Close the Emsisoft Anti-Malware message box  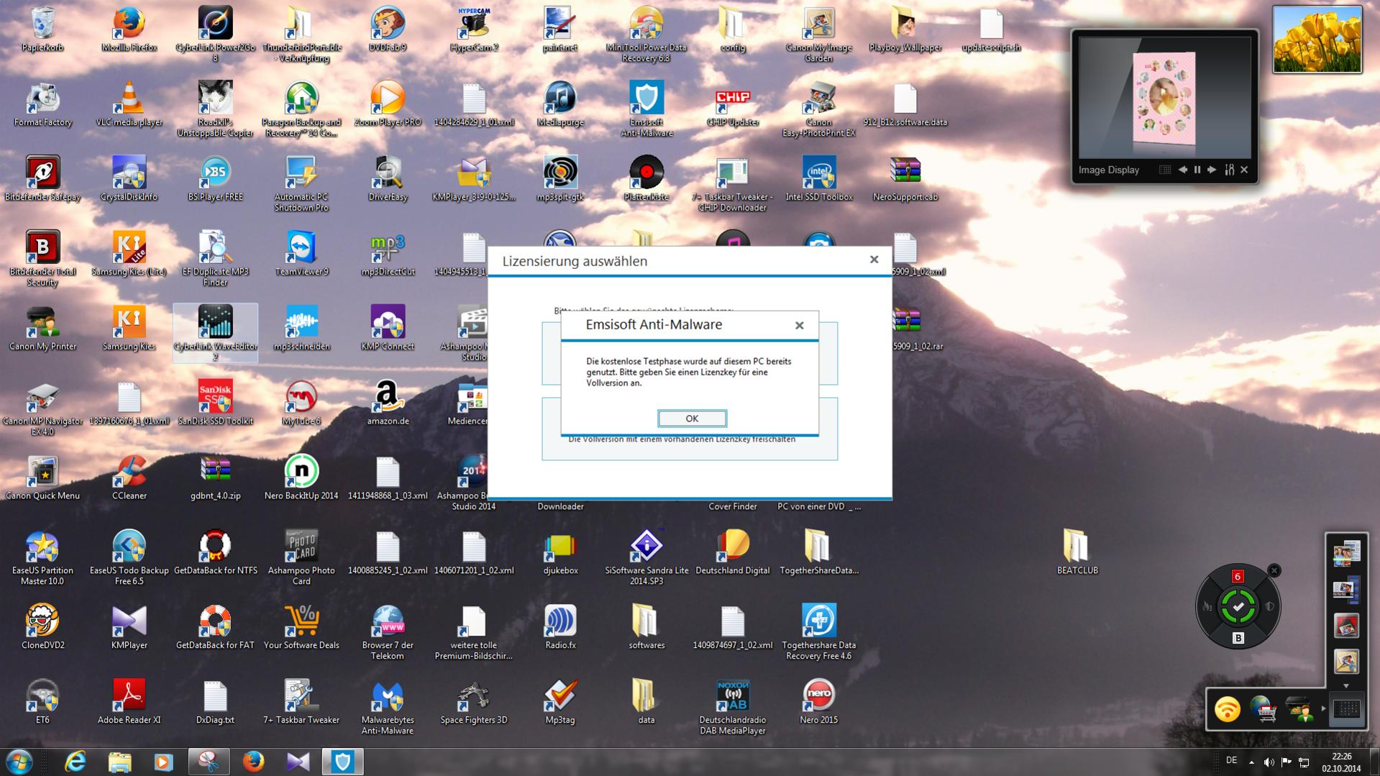(x=799, y=326)
